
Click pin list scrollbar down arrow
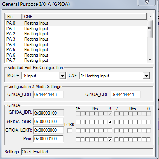pyautogui.click(x=150, y=60)
